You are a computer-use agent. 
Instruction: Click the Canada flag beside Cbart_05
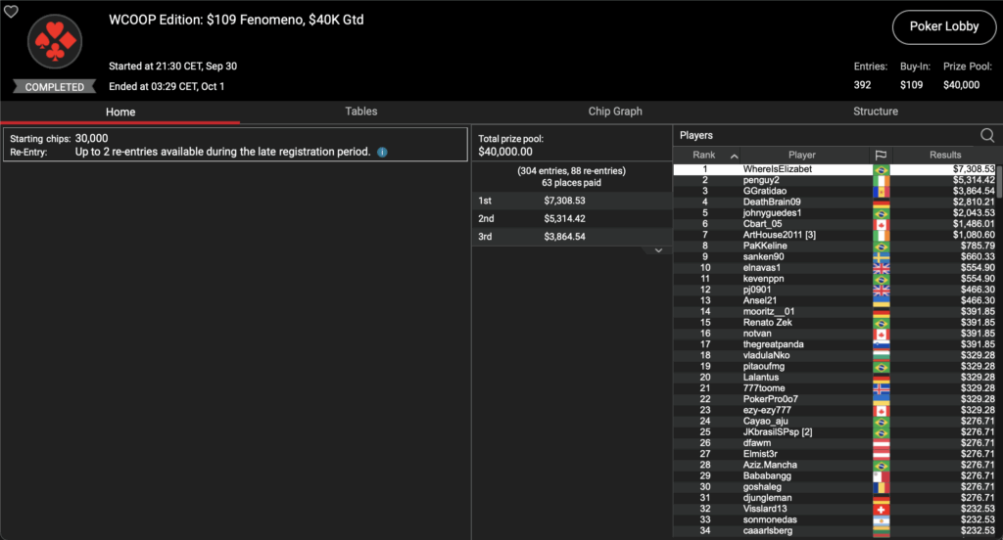pos(881,224)
